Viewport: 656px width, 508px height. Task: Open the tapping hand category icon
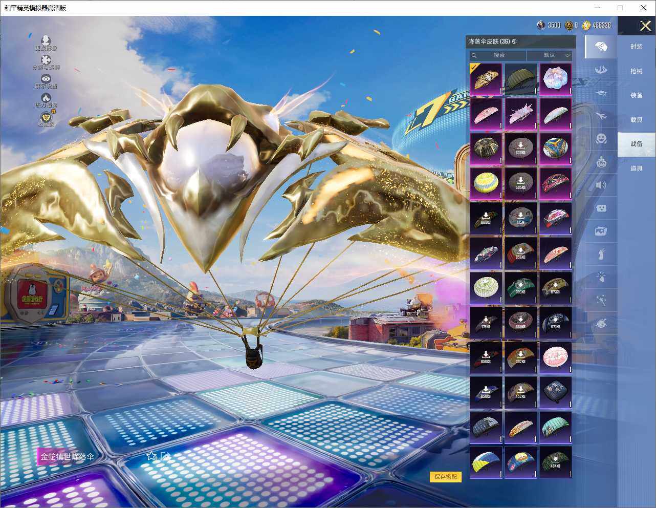click(x=601, y=277)
